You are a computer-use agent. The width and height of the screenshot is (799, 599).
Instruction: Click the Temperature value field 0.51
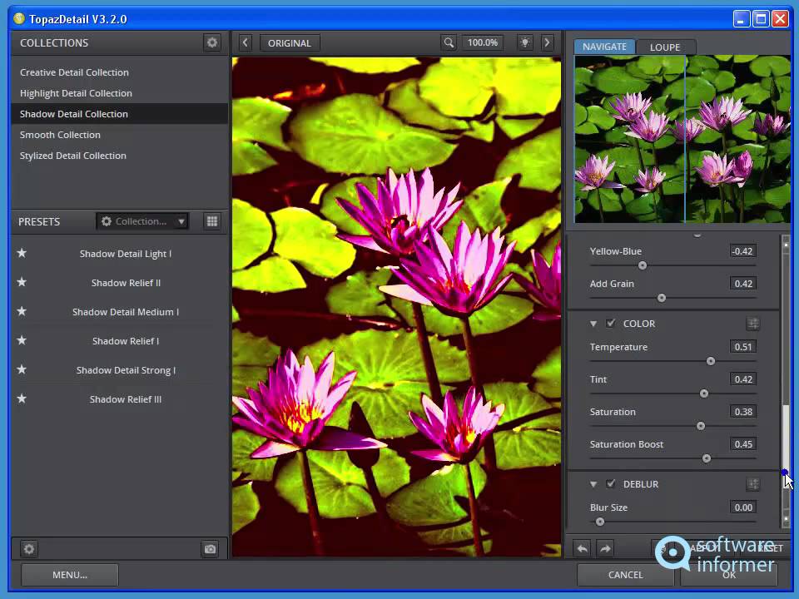[x=743, y=347]
